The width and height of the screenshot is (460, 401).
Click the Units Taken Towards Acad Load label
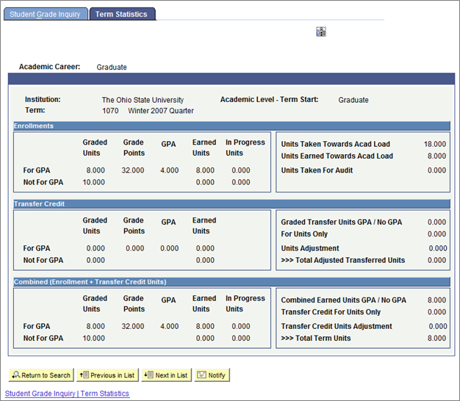point(335,144)
